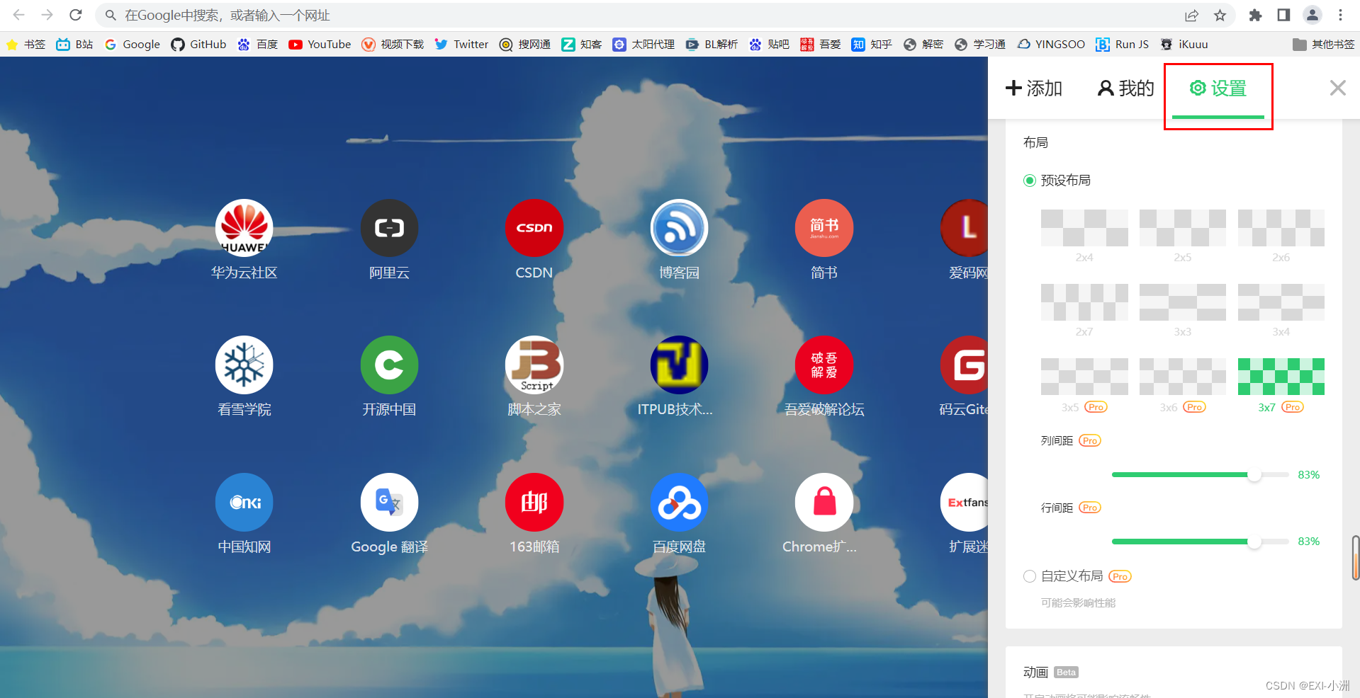Screen dimensions: 1360x698
Task: Switch to the 添加 tab
Action: (1034, 88)
